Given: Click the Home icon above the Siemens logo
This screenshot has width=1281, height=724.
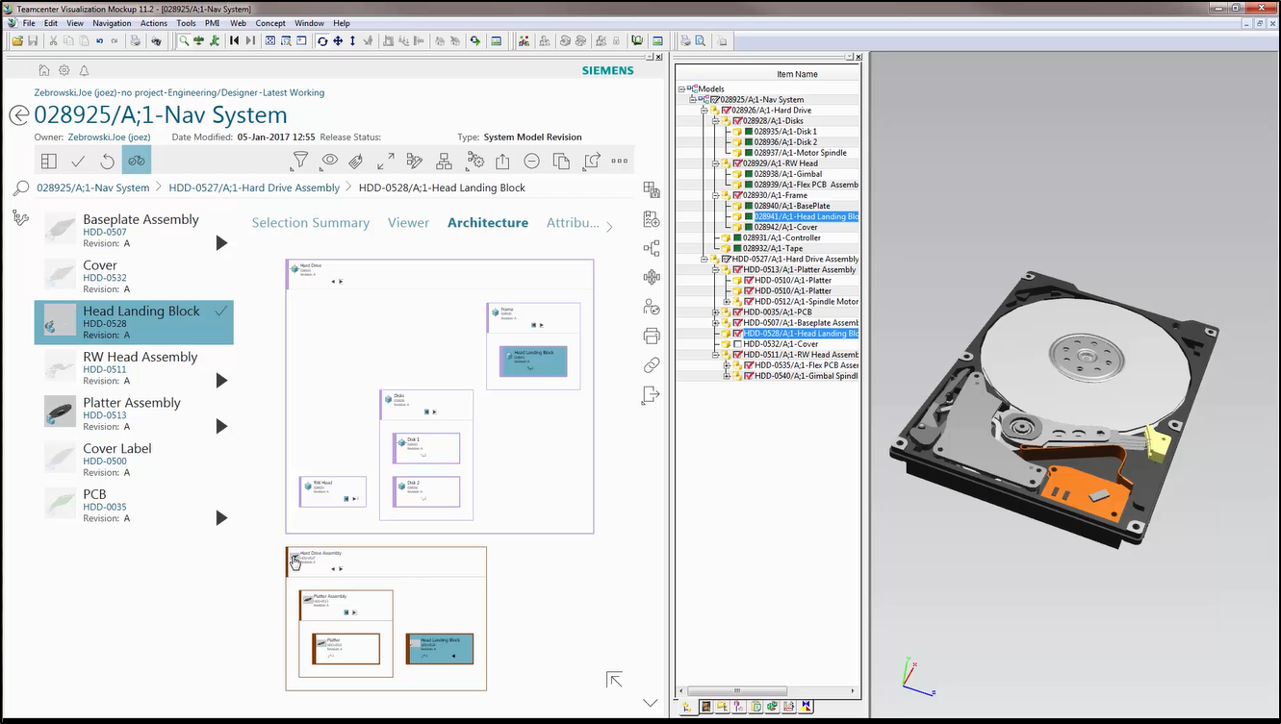Looking at the screenshot, I should 44,69.
